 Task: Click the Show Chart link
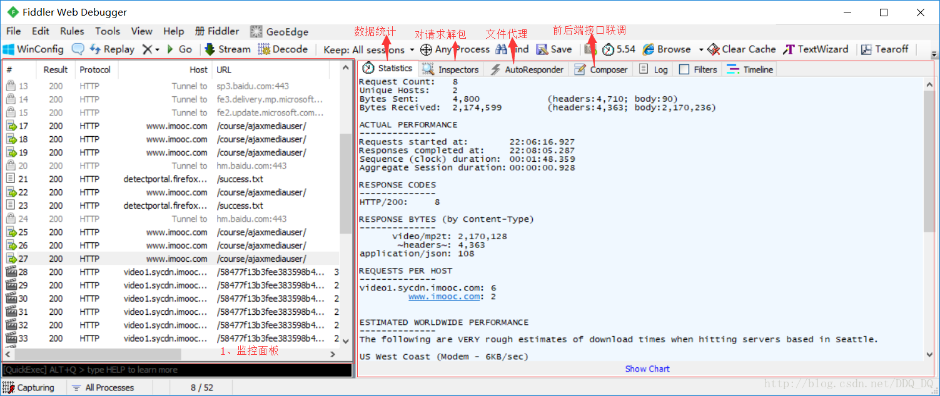click(x=647, y=369)
